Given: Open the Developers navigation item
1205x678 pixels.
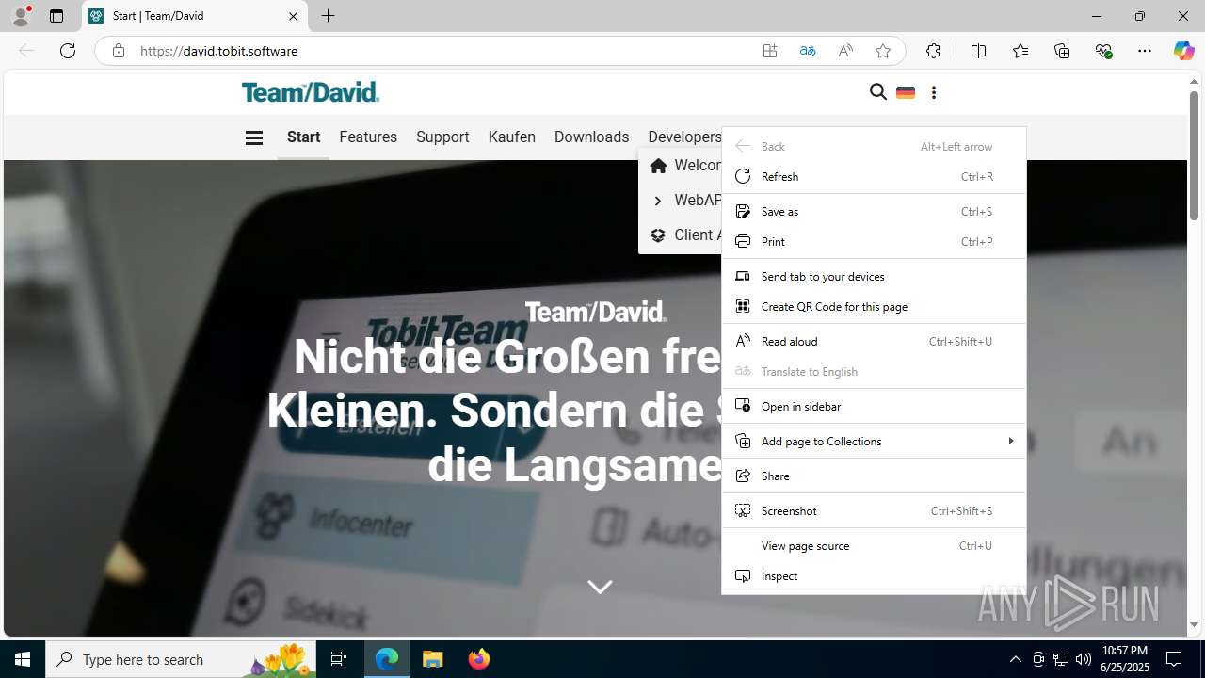Looking at the screenshot, I should pos(684,137).
